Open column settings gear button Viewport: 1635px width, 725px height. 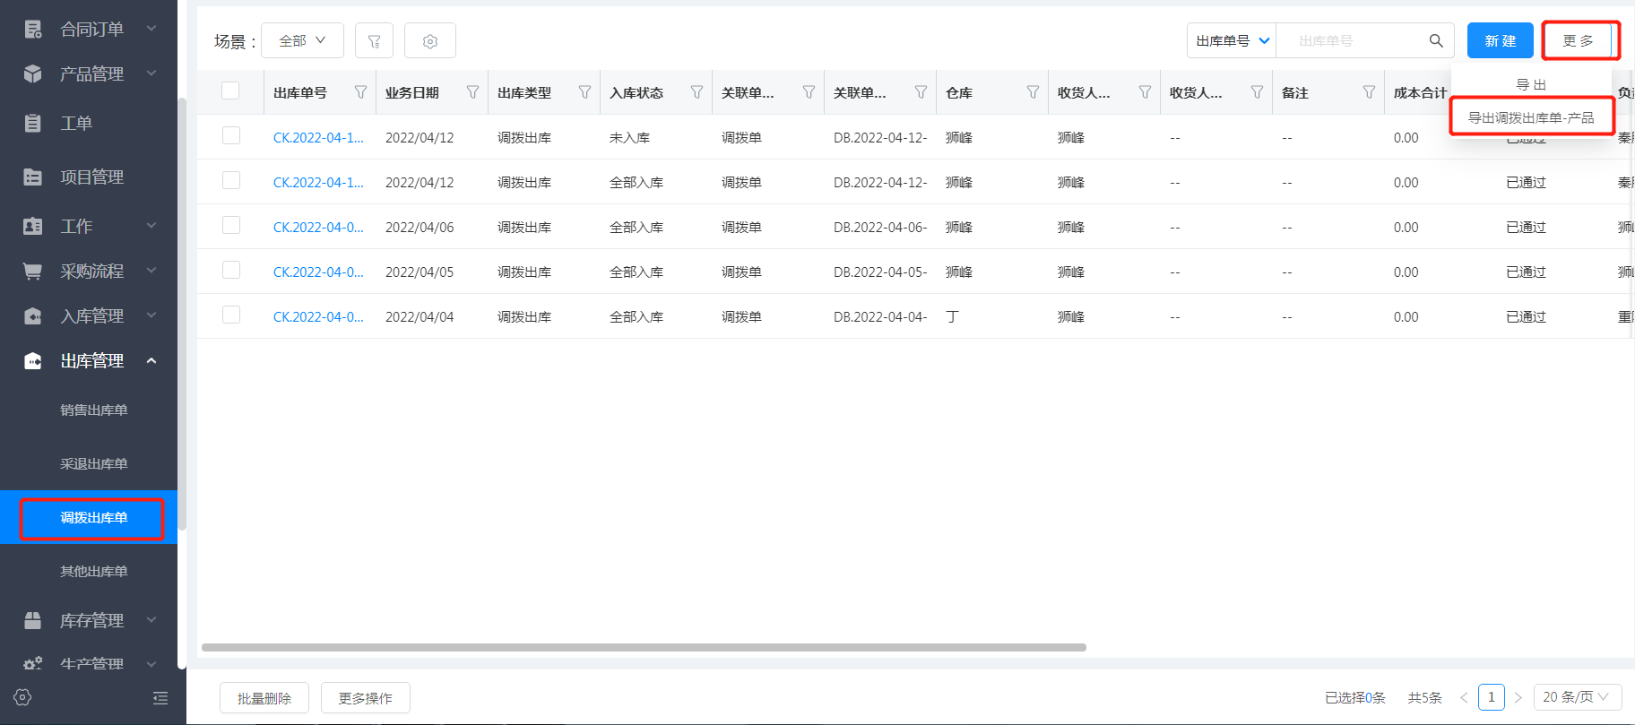pyautogui.click(x=430, y=41)
